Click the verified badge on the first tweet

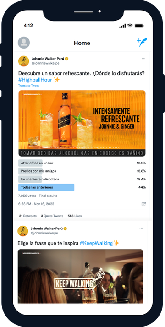[67, 59]
